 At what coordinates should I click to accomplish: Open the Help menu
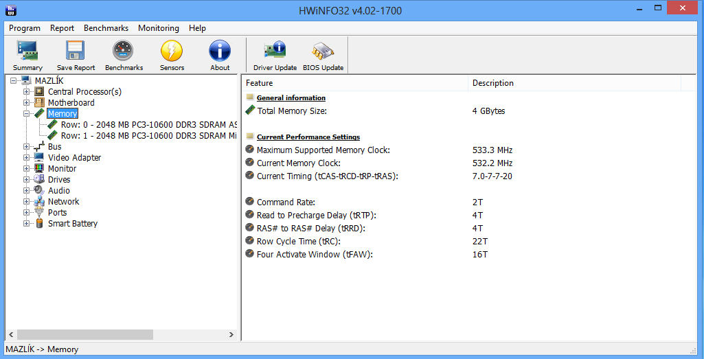tap(198, 28)
